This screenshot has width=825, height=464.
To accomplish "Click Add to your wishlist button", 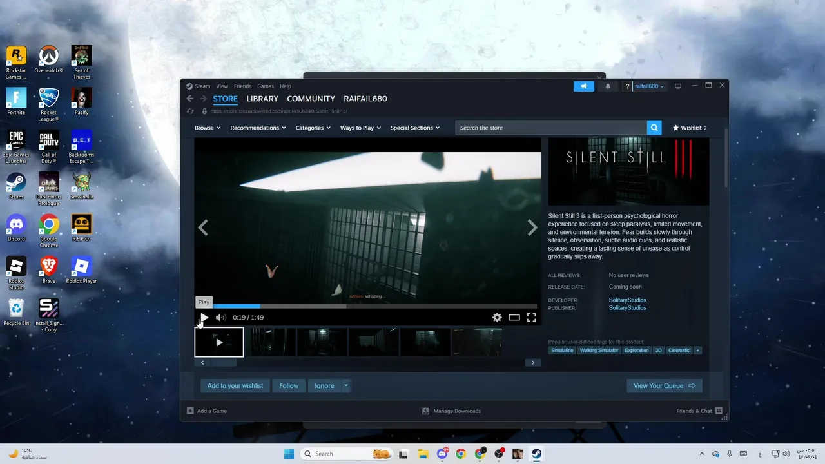I will (x=235, y=385).
